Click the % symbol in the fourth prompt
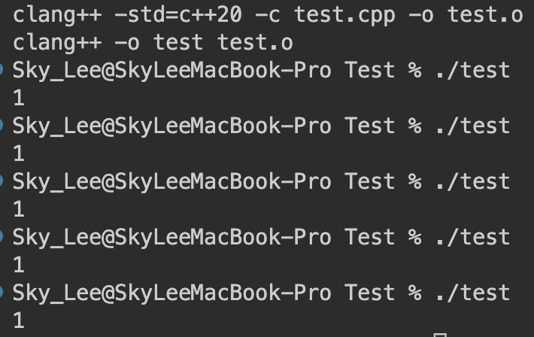Screen dimensions: 534x337 [414, 237]
